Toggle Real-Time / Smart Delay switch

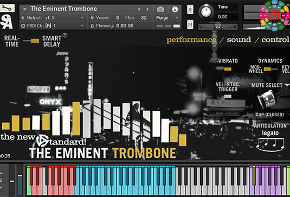click(x=31, y=41)
